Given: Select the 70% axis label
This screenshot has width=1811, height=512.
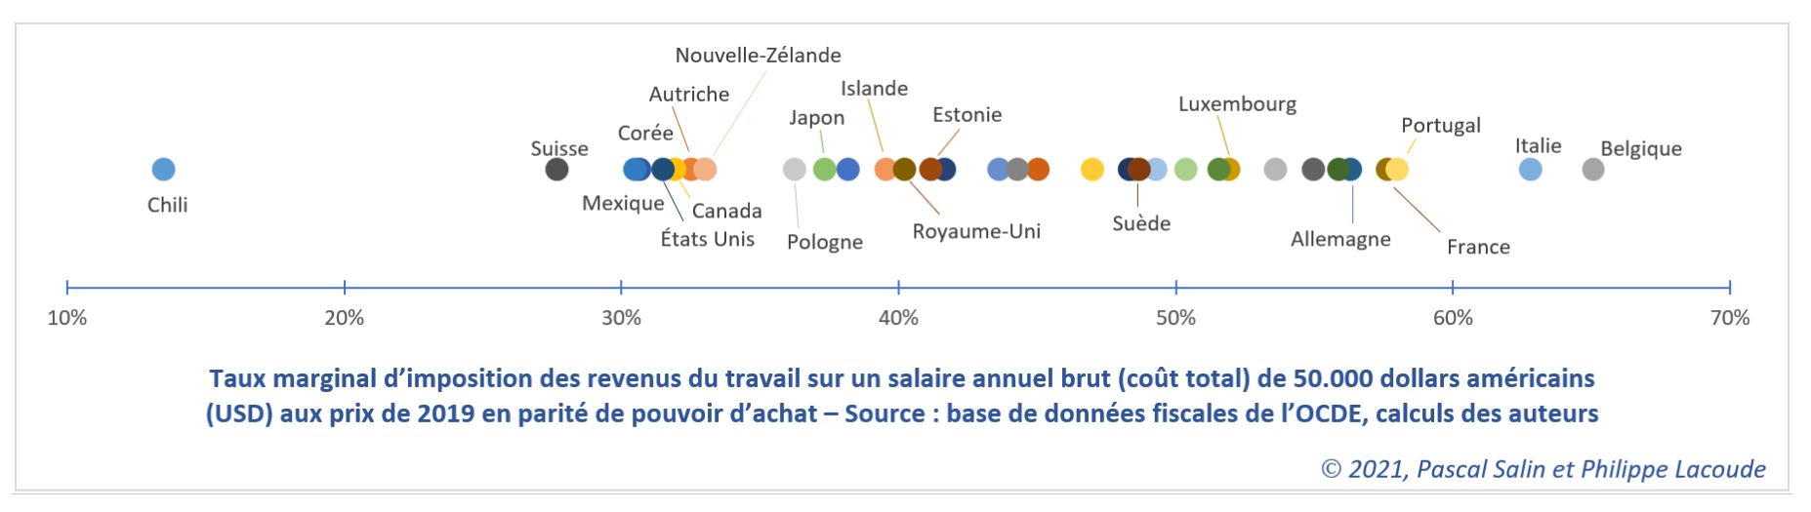Looking at the screenshot, I should (x=1730, y=318).
